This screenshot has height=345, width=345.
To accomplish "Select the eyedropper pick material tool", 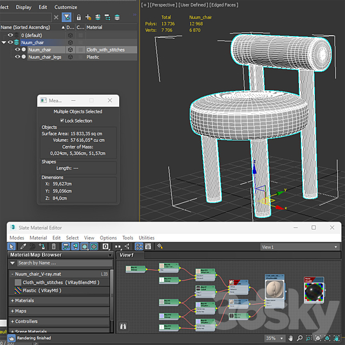I will [24, 246].
